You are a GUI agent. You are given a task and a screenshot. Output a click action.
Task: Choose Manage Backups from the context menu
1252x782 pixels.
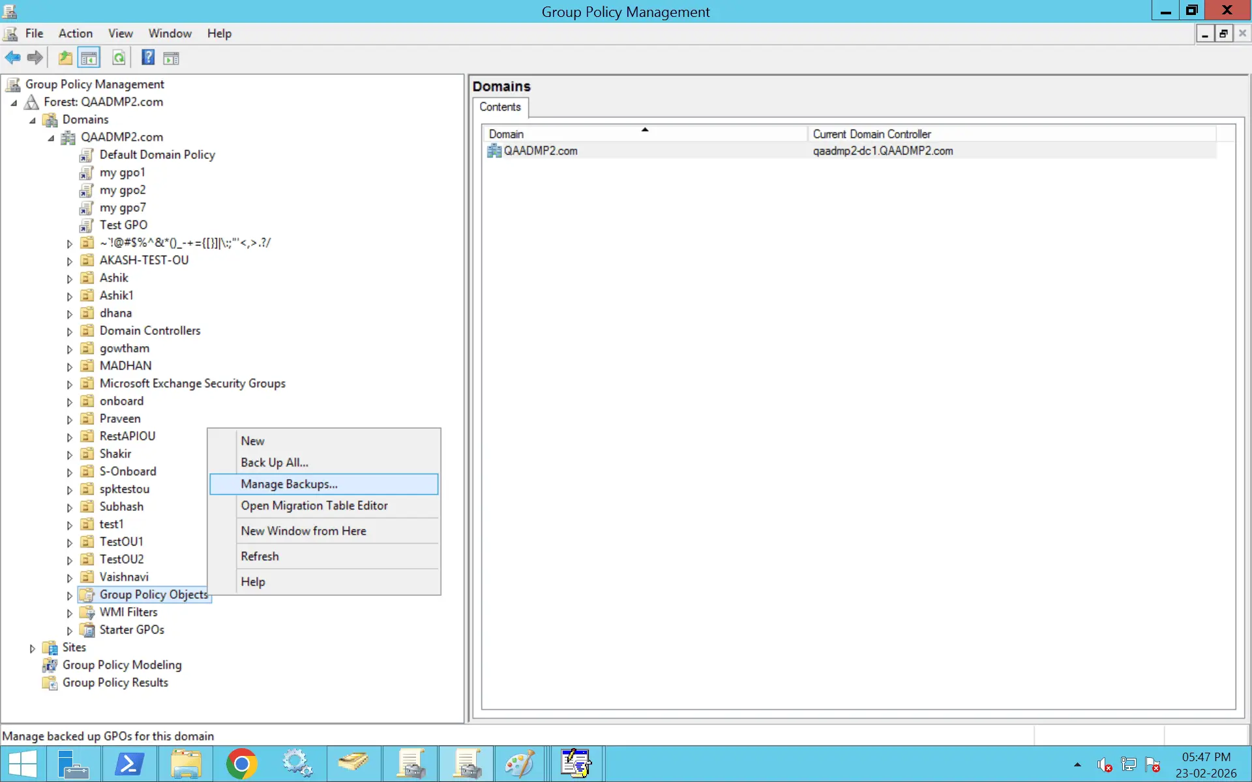(x=289, y=484)
